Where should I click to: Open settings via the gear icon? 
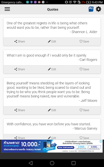click(x=99, y=9)
